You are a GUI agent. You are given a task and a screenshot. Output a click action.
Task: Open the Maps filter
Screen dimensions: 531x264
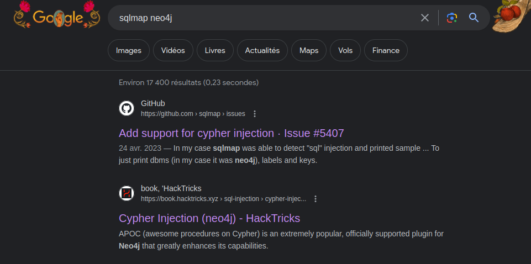pos(309,50)
